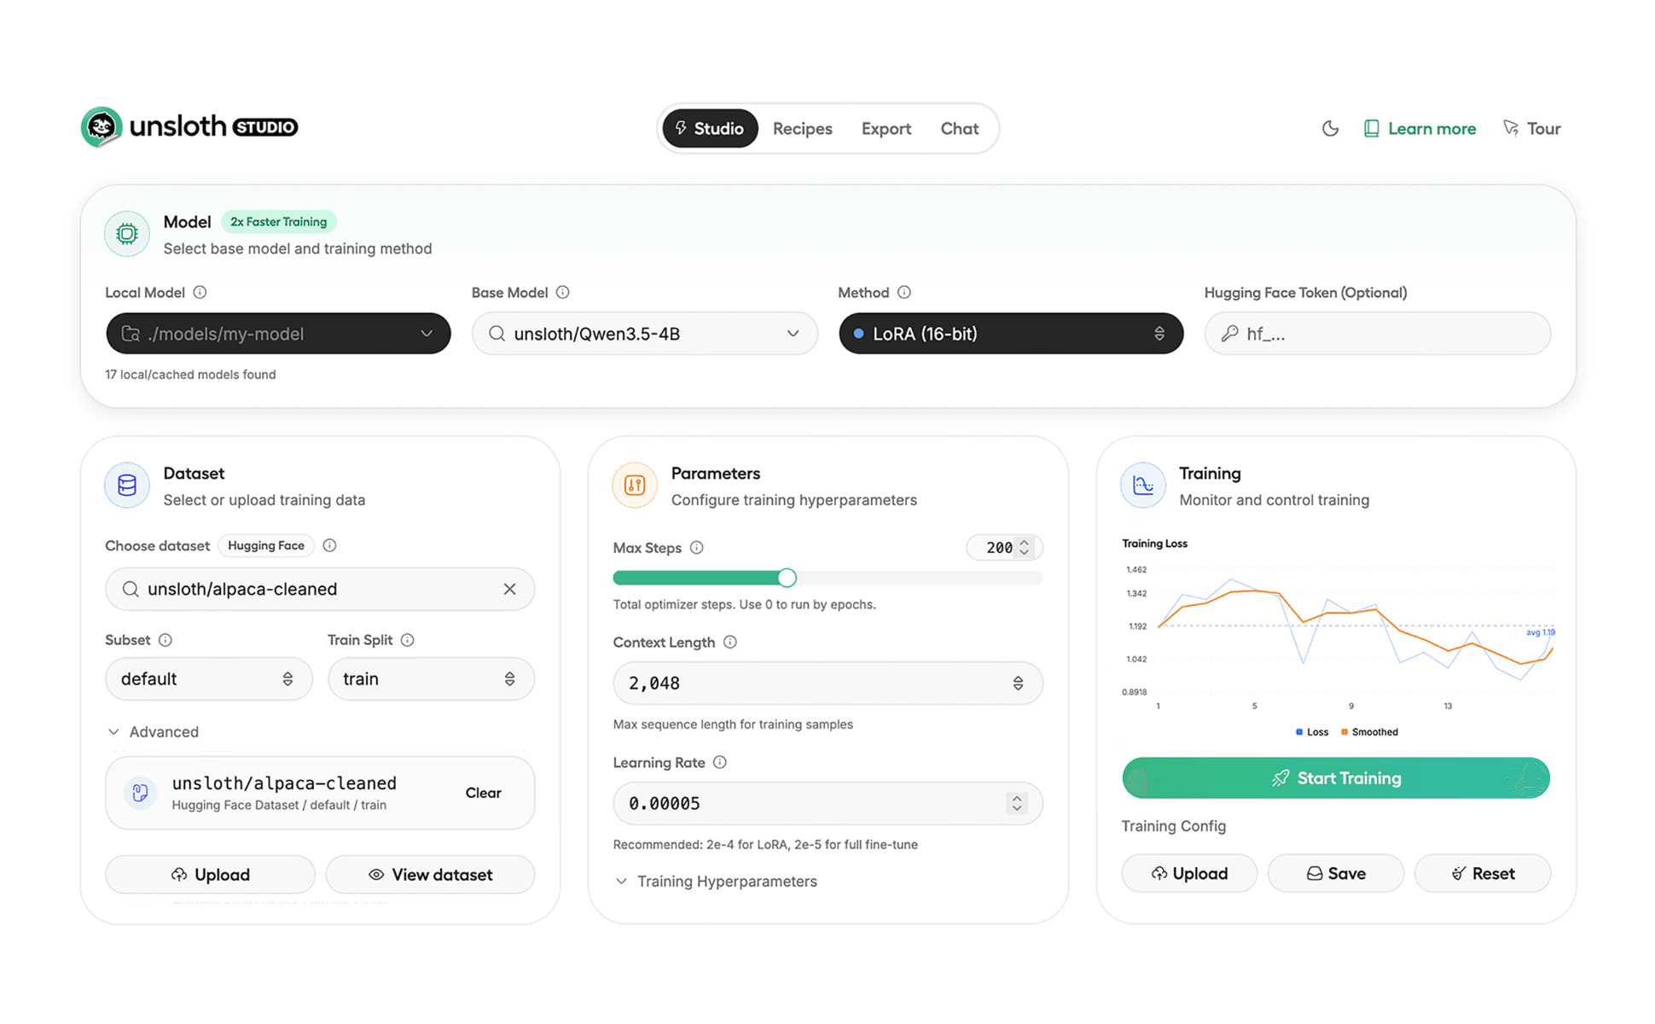Click the View dataset button

coord(431,875)
